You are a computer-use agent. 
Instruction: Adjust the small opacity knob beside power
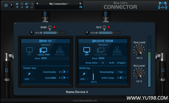(12, 5)
